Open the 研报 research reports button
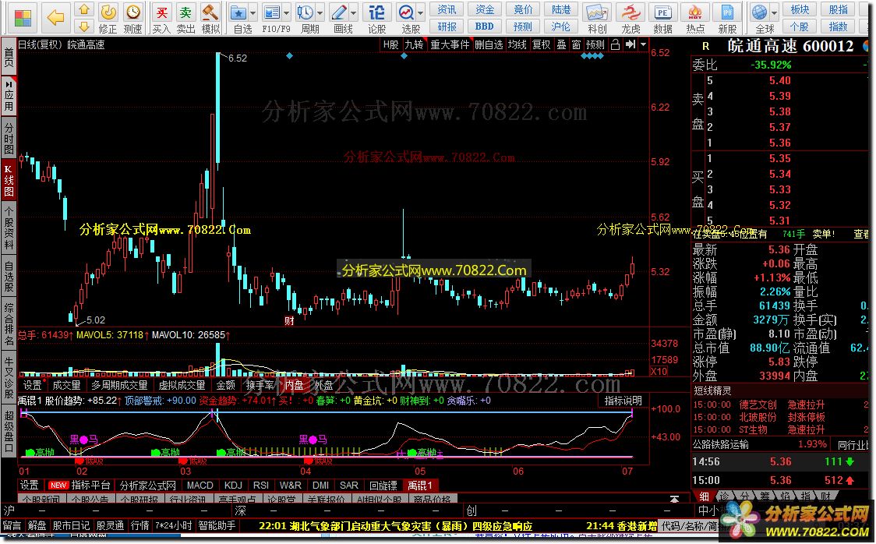The height and width of the screenshot is (544, 876). coord(447,26)
